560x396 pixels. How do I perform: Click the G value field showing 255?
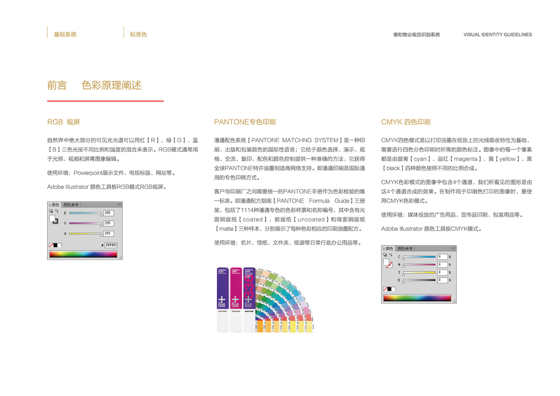pos(109,223)
